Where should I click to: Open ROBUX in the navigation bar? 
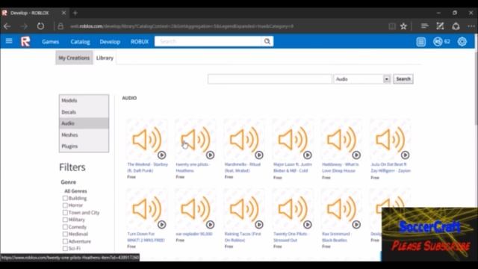point(140,42)
